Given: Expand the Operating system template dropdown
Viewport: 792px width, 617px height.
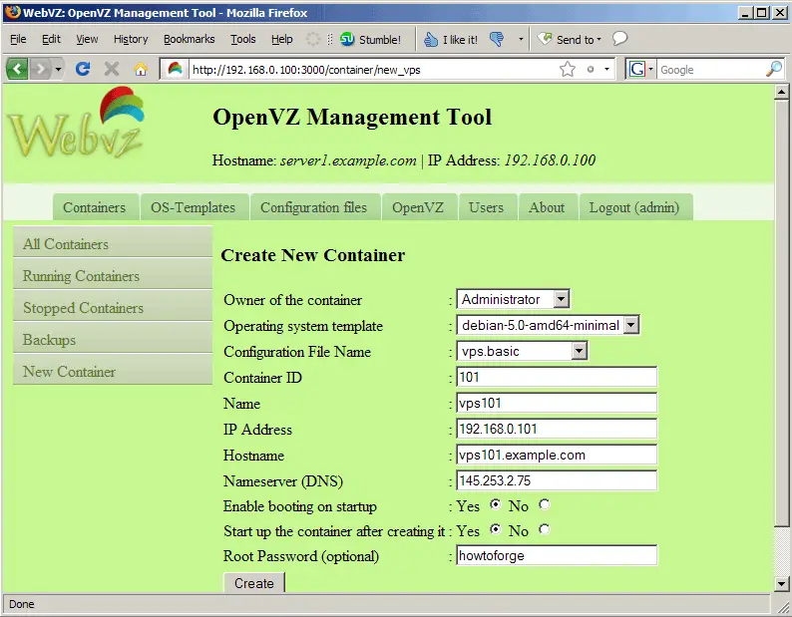Looking at the screenshot, I should coord(548,325).
